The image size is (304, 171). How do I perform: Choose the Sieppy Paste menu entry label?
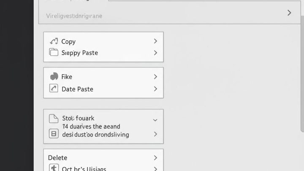coord(80,53)
